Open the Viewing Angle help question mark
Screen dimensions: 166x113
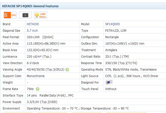pos(67,70)
